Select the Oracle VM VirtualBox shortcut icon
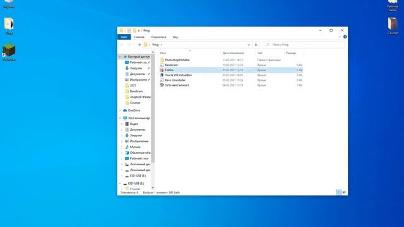The width and height of the screenshot is (404, 227). [162, 75]
